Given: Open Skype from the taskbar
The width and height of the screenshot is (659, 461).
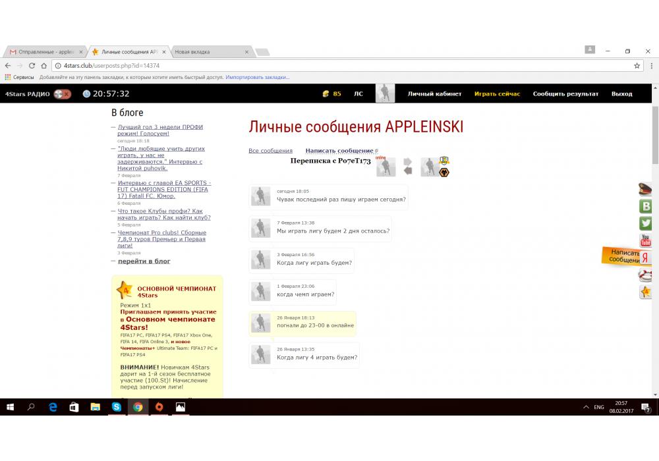Looking at the screenshot, I should pyautogui.click(x=117, y=407).
